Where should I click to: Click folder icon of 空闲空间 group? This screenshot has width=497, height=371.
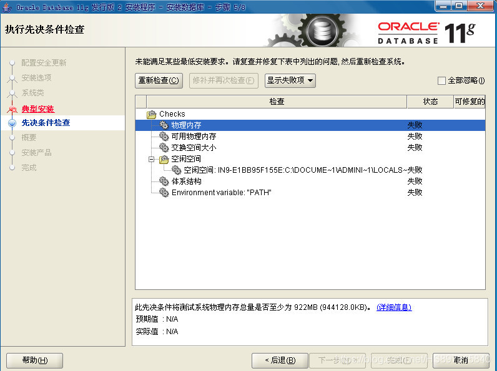[164, 159]
